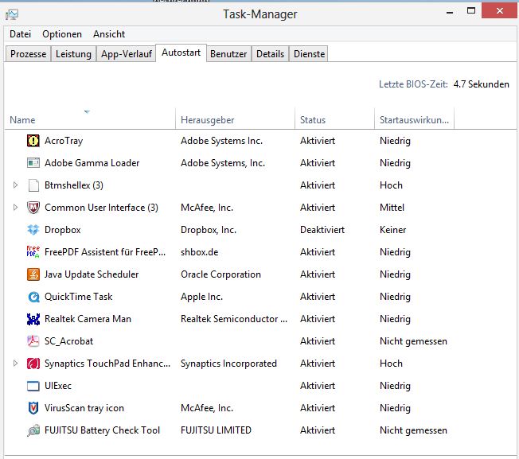Image resolution: width=519 pixels, height=459 pixels.
Task: Click Nicht gemessen for SC_Acrobat
Action: point(413,341)
